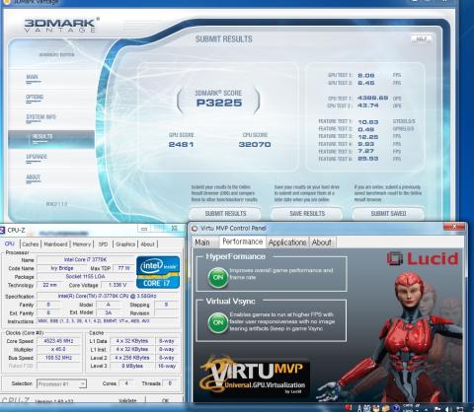Open Upgrade in 3DMark sidebar
474x412 pixels.
pyautogui.click(x=37, y=157)
